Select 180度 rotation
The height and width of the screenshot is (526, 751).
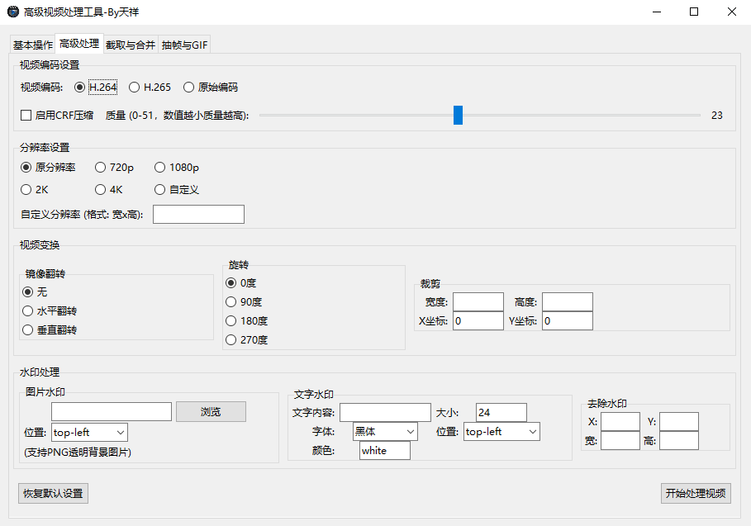pos(247,320)
